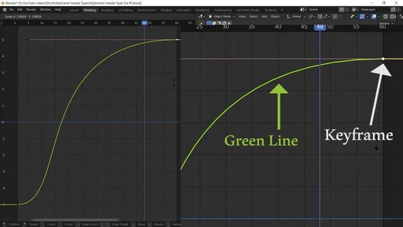Switch to the Compositing workspace tab
The image size is (403, 227).
[x=223, y=10]
